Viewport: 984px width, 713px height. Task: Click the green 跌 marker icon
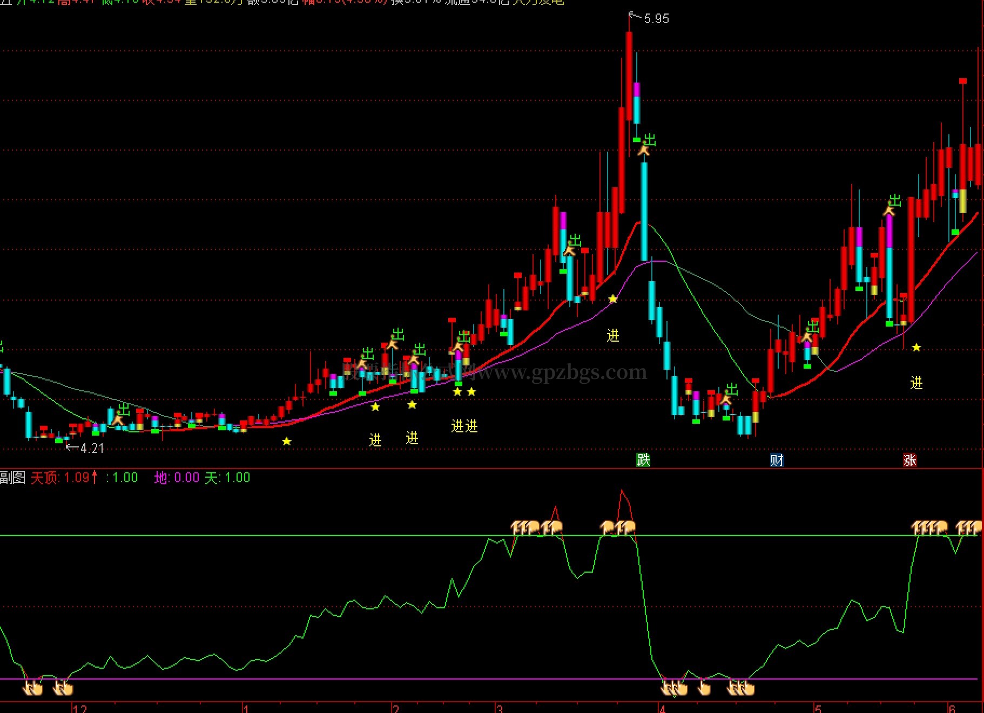point(643,460)
